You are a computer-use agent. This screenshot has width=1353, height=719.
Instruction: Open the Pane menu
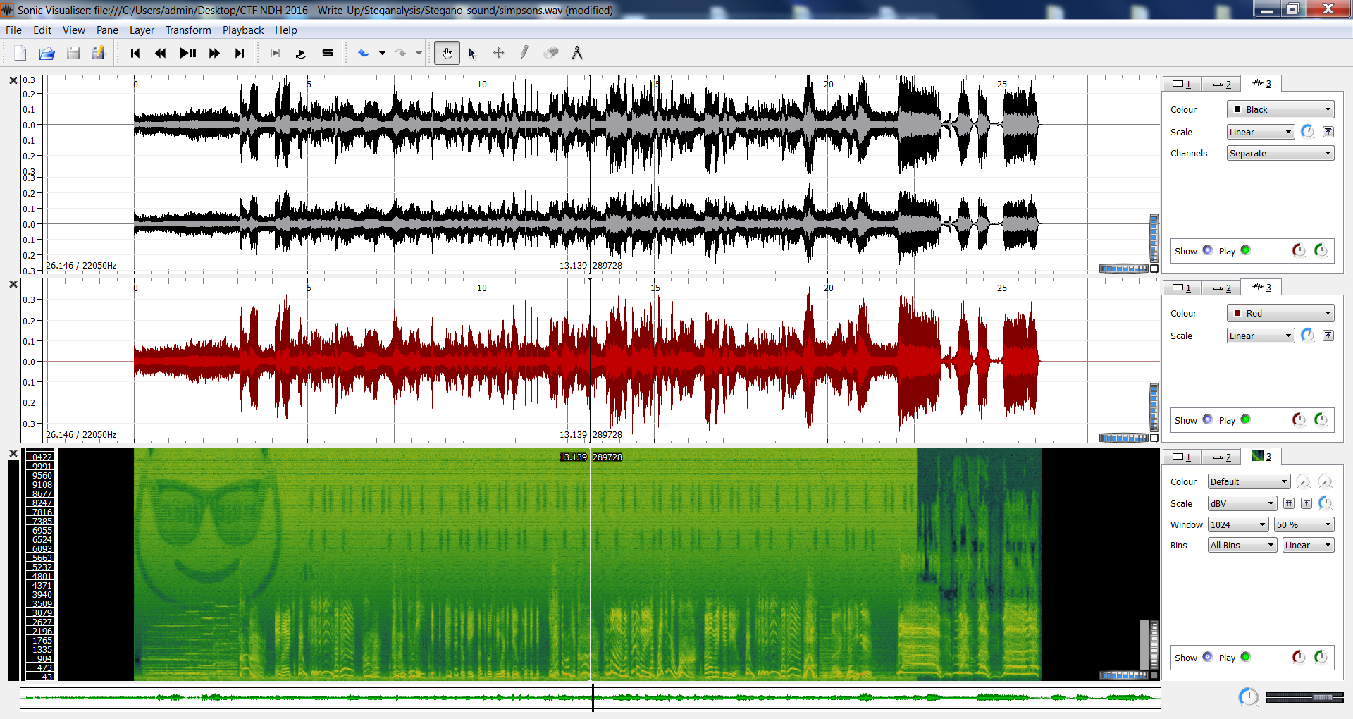(x=107, y=30)
